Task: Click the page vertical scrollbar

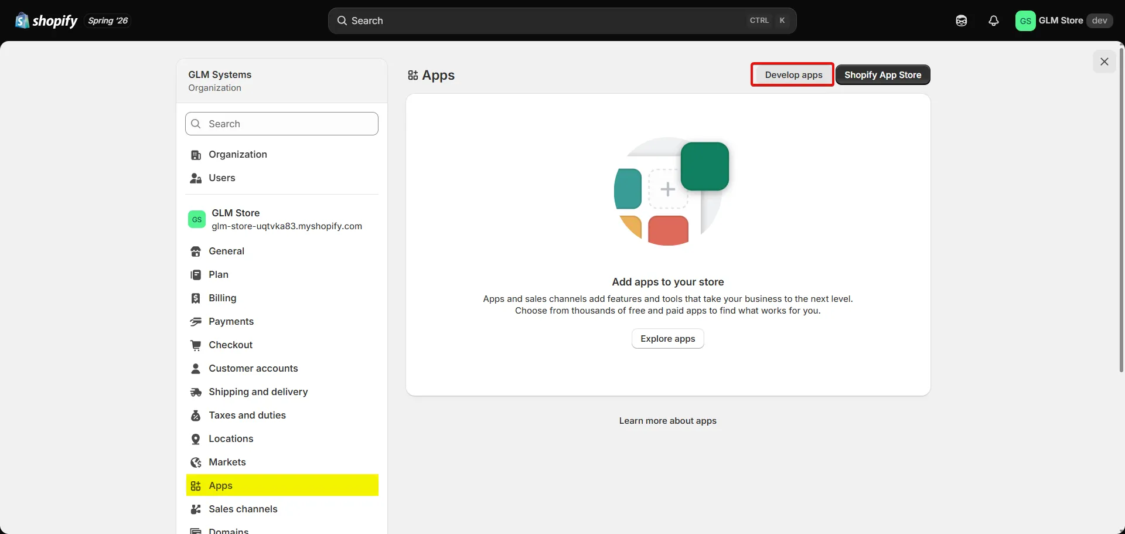Action: (1121, 211)
